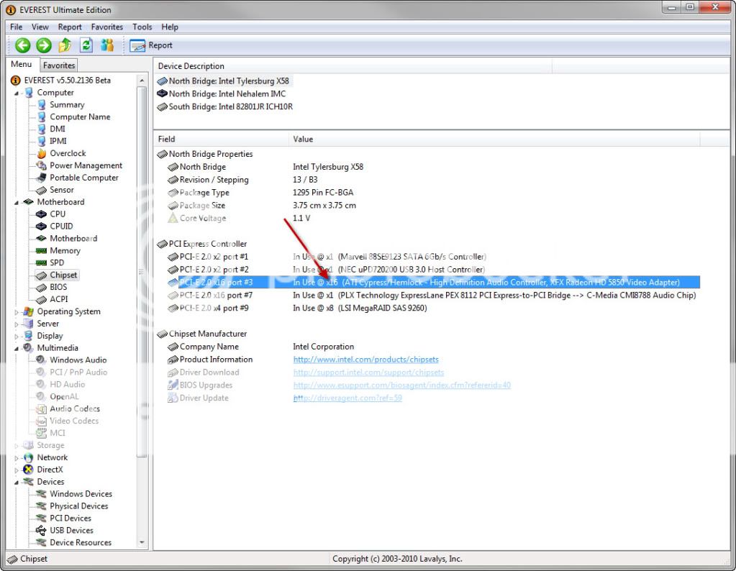
Task: Open the Favorites menu
Action: (107, 27)
